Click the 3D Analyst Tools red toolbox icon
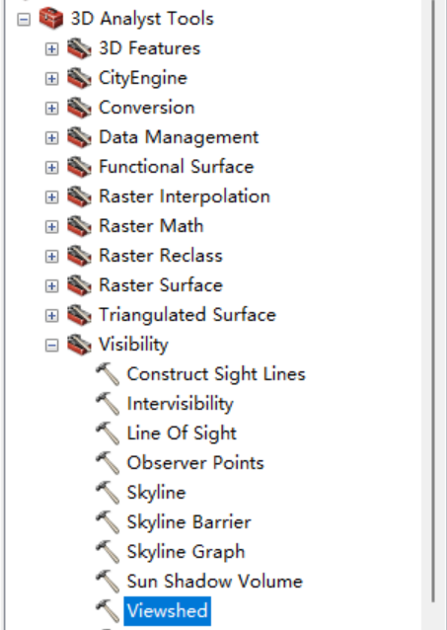447x630 pixels. point(51,19)
